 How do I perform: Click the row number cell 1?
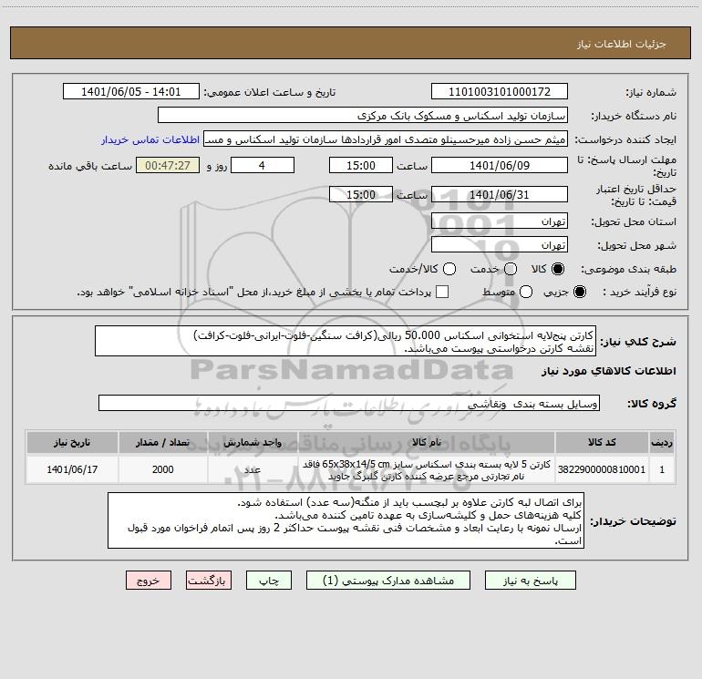662,469
